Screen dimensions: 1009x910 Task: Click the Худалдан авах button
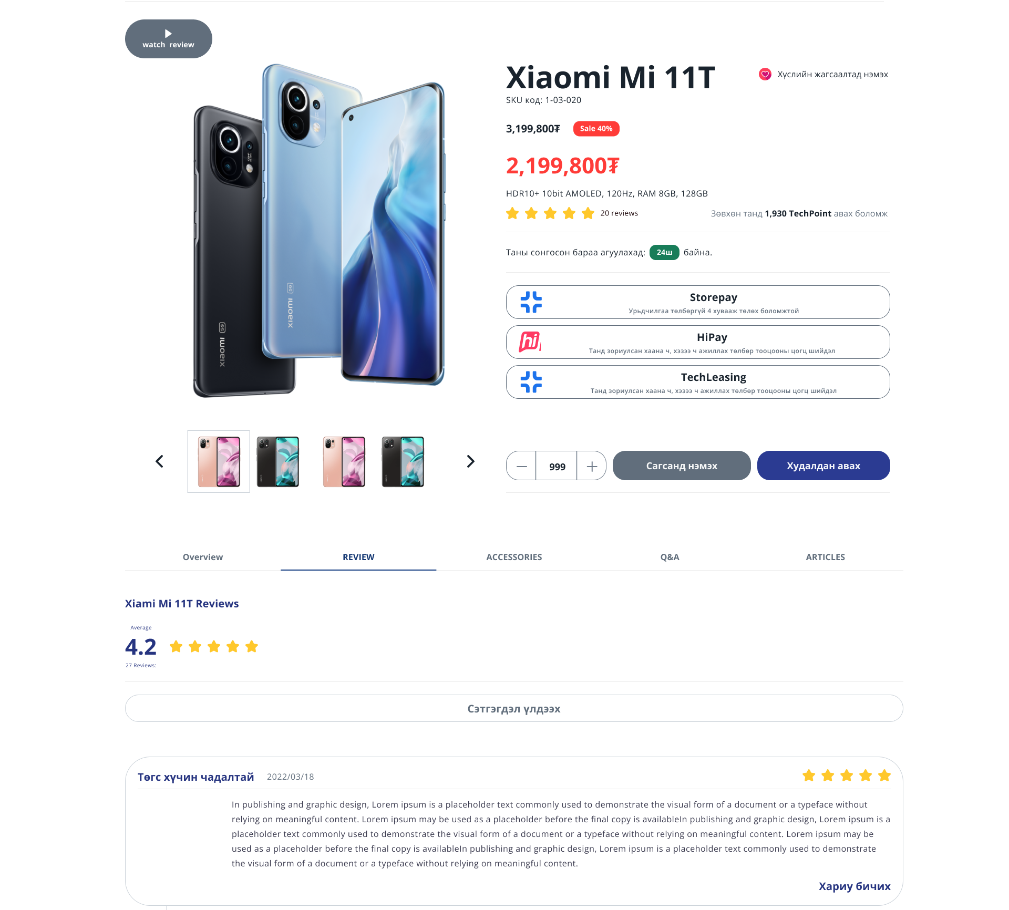[x=823, y=466]
